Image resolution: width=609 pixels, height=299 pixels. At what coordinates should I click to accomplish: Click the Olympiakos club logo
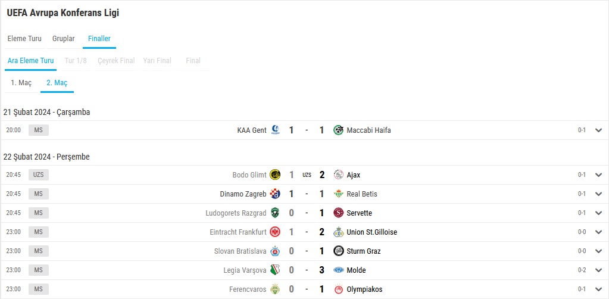tap(338, 289)
